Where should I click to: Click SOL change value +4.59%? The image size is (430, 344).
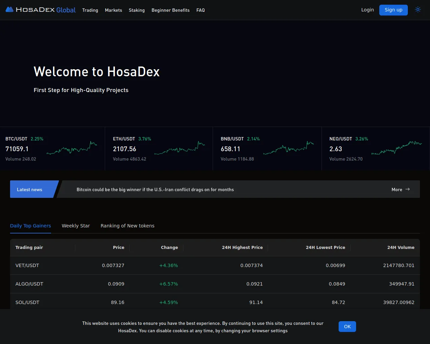[x=169, y=302]
